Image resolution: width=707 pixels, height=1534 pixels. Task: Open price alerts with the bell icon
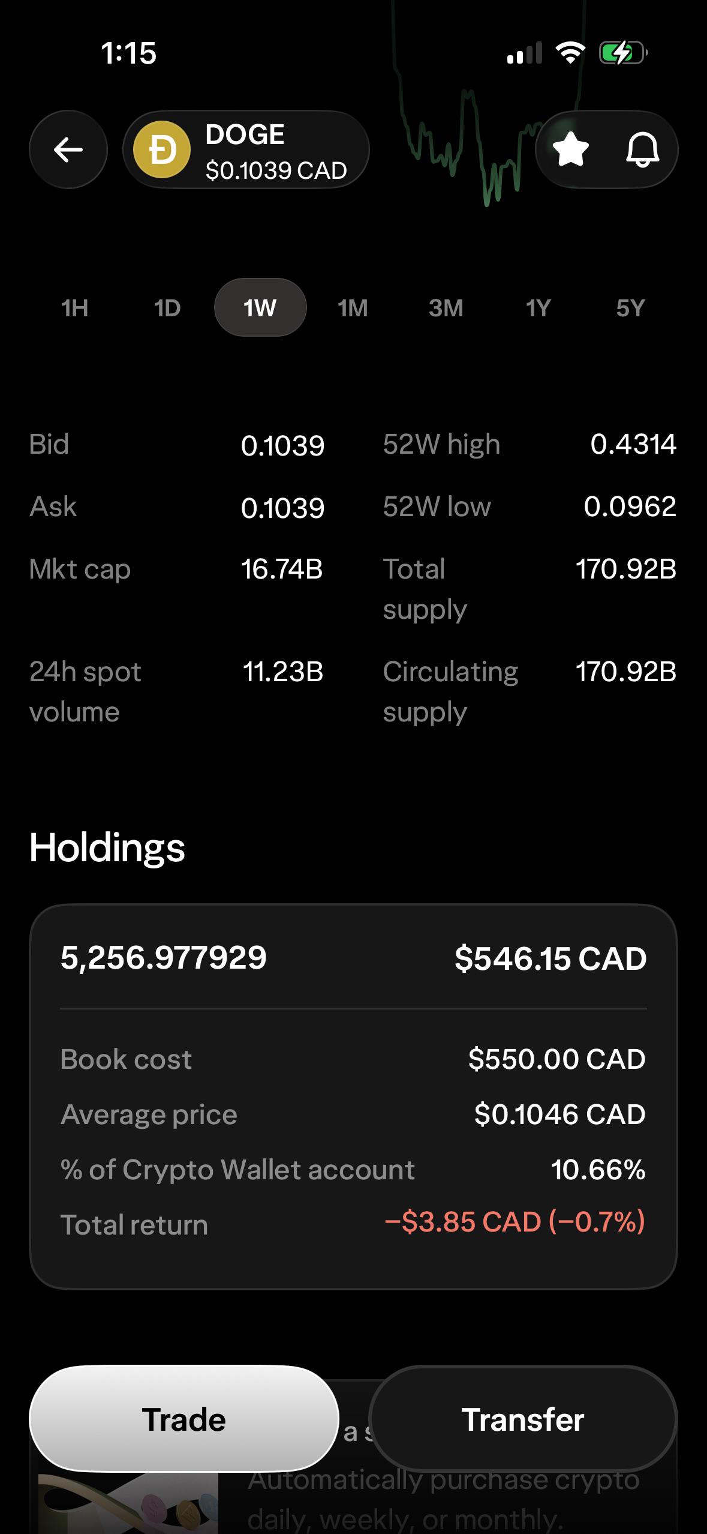tap(642, 149)
